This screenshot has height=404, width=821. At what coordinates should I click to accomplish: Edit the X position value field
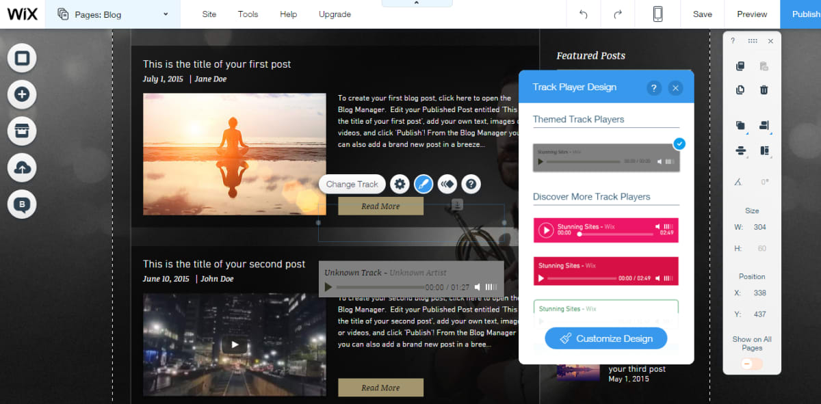point(760,293)
